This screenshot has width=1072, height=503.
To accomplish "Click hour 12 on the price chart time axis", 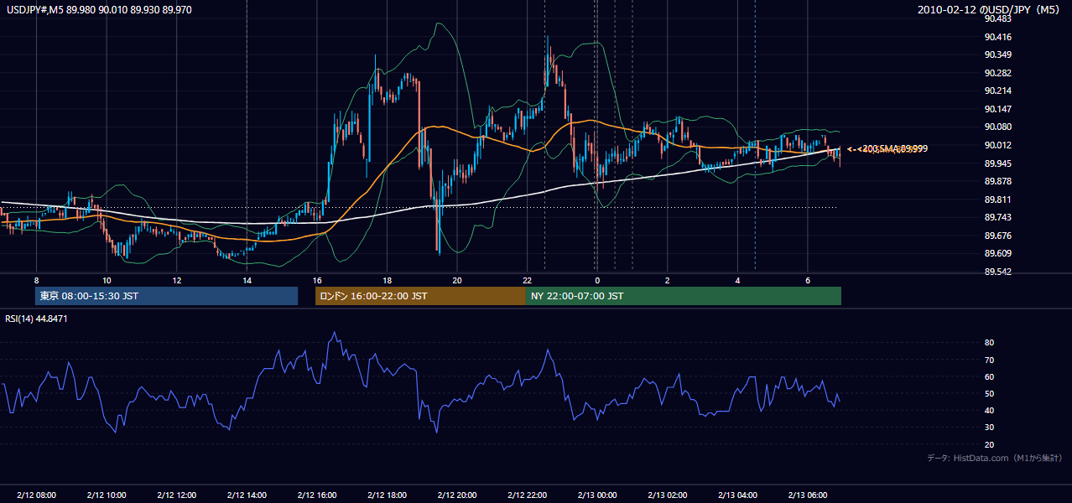I will click(x=176, y=280).
